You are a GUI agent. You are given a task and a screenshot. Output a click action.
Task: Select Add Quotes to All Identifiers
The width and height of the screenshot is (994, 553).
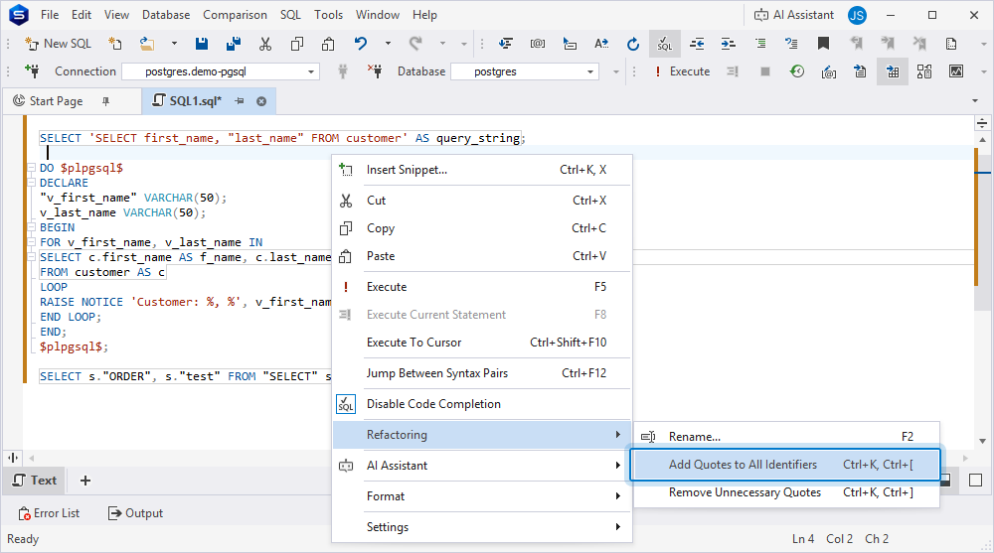[x=786, y=465]
